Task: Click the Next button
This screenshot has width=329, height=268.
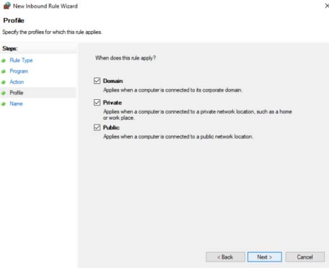Action: 265,257
